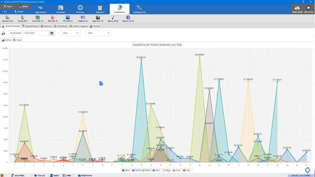Image resolution: width=315 pixels, height=177 pixels.
Task: Expand the Días grouping dropdown
Action: (71, 33)
